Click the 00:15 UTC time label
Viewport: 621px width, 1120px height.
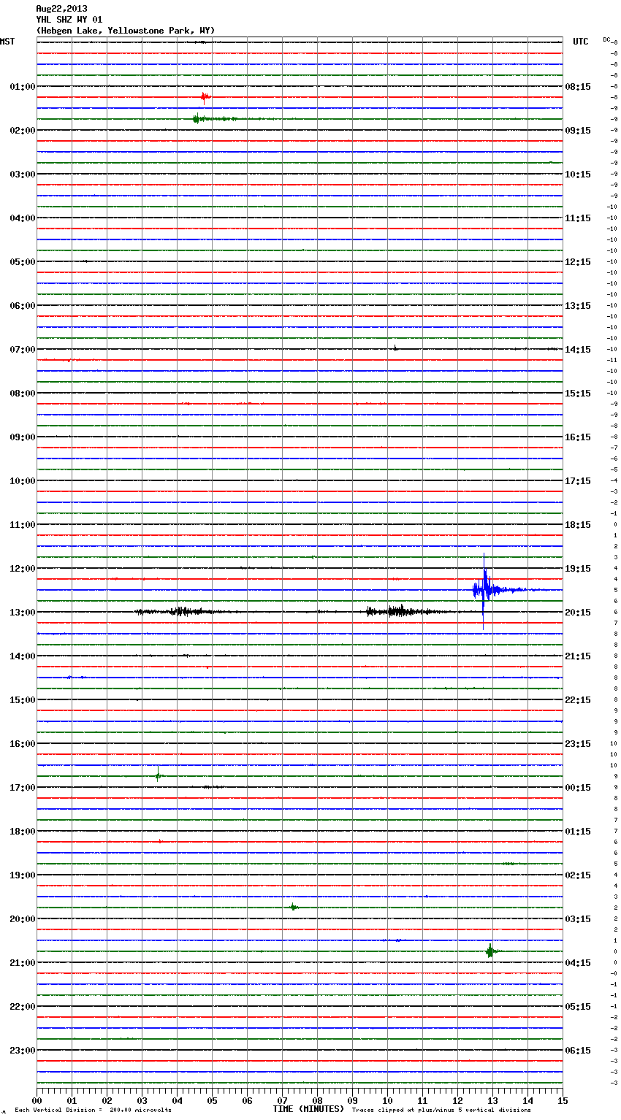pos(578,788)
